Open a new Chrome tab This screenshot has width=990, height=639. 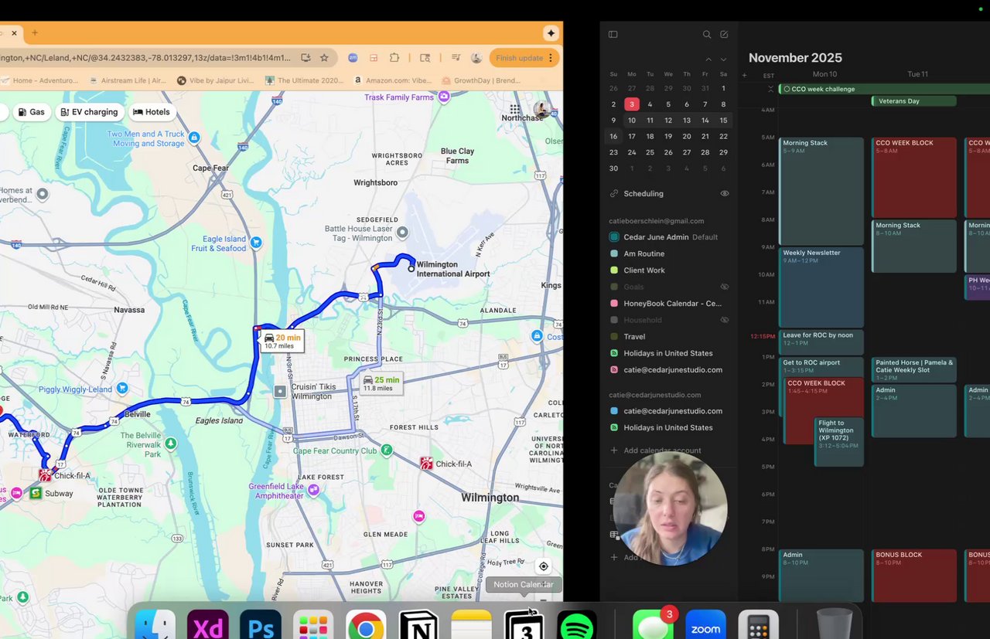pyautogui.click(x=35, y=33)
